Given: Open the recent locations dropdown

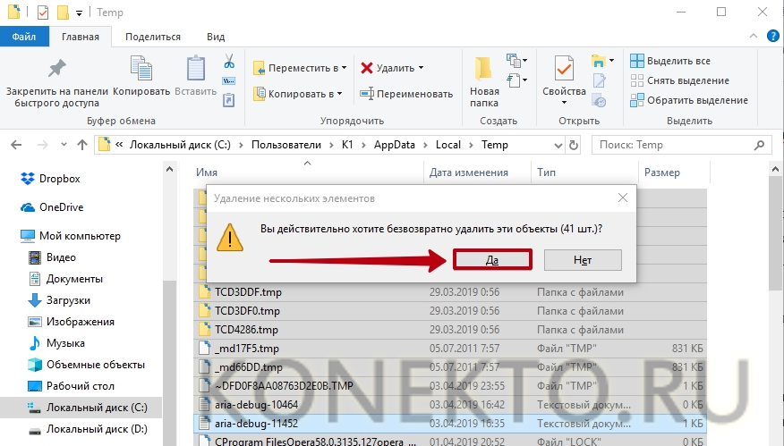Looking at the screenshot, I should click(64, 145).
